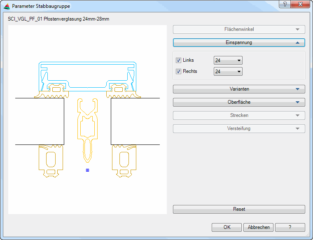313x240 pixels.
Task: Click the application icon in title bar
Action: tap(7, 6)
